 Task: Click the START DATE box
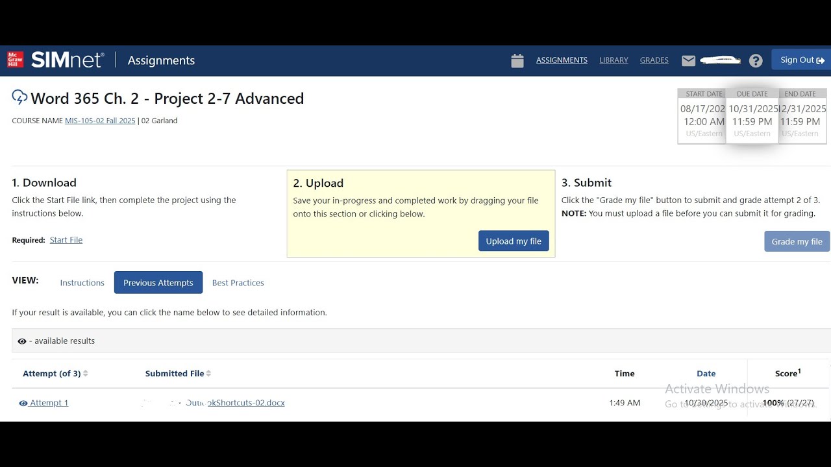pos(702,115)
